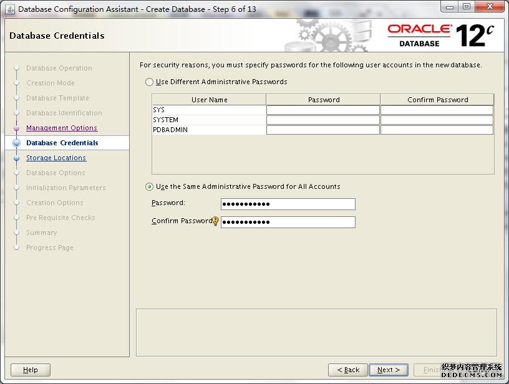Viewport: 509px width, 384px height.
Task: Select Use the Same Administrative Password option
Action: point(149,186)
